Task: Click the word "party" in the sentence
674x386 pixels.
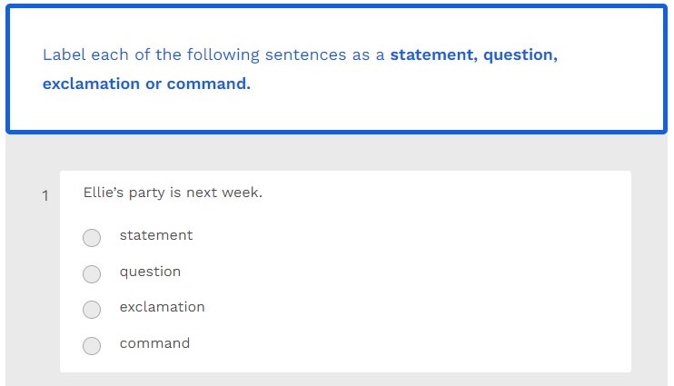Action: 145,193
